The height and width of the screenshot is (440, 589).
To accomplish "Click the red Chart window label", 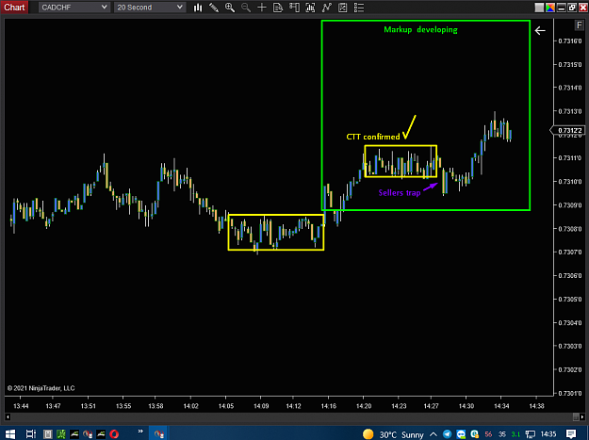I will (x=14, y=8).
